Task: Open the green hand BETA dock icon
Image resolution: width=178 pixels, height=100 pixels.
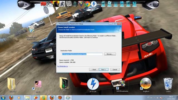Action: click(x=75, y=4)
